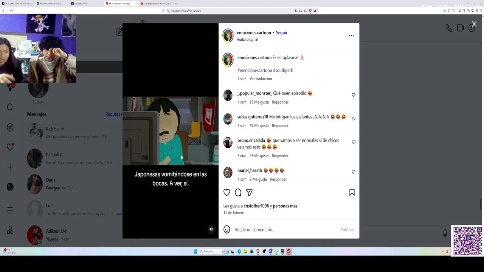Open the profile avatar in the left sidebar
The height and width of the screenshot is (272, 484).
(x=10, y=187)
